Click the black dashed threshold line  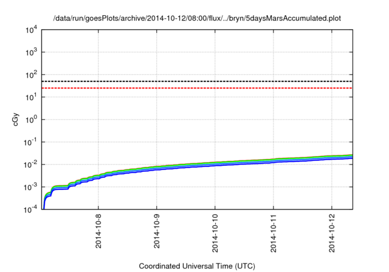click(197, 81)
